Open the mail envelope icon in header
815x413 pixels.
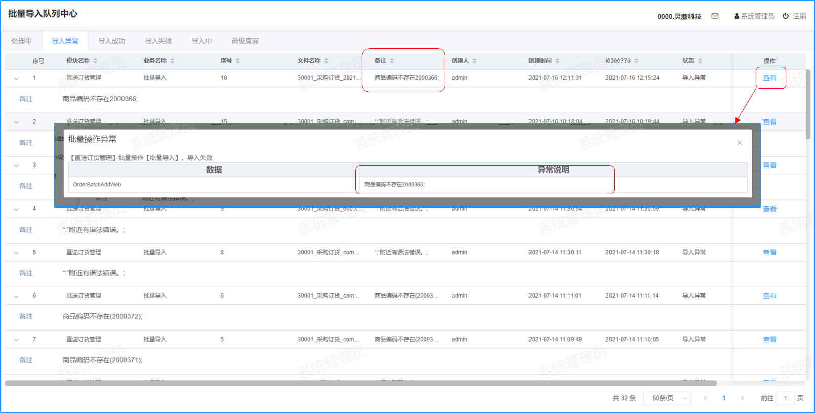(715, 16)
